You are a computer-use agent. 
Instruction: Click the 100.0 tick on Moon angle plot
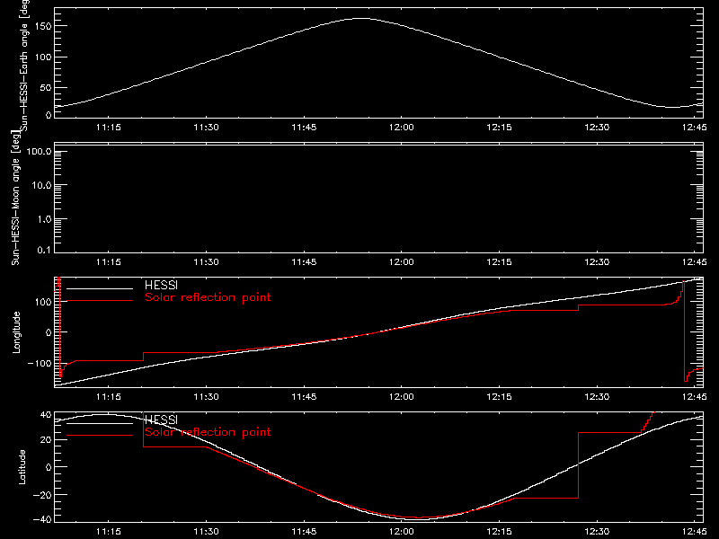[40, 151]
